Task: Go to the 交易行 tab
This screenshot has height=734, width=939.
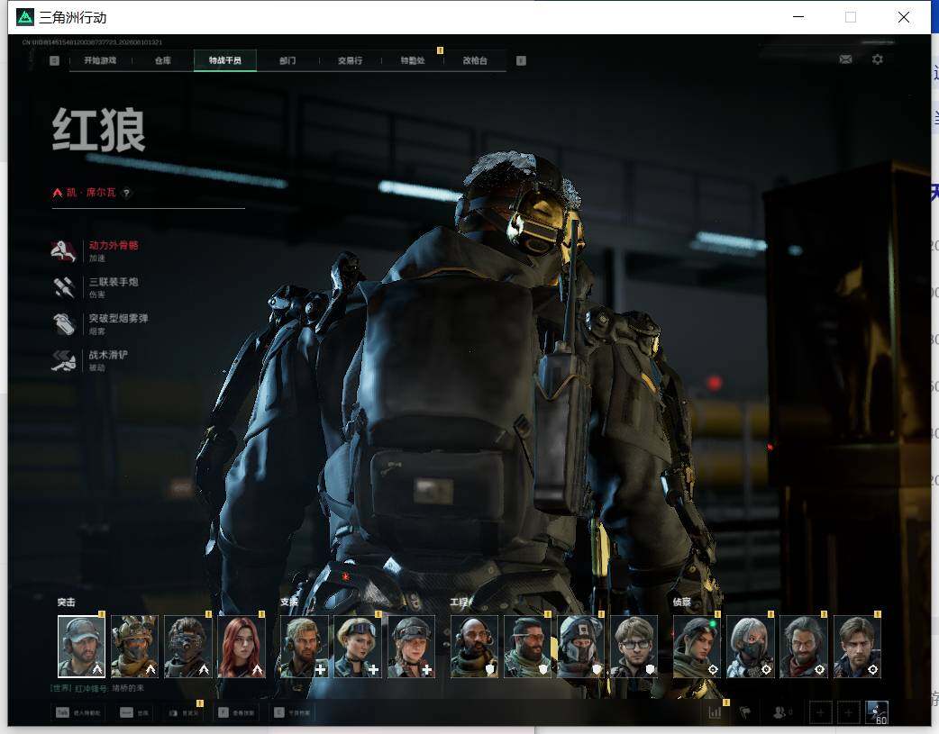Action: (x=350, y=60)
